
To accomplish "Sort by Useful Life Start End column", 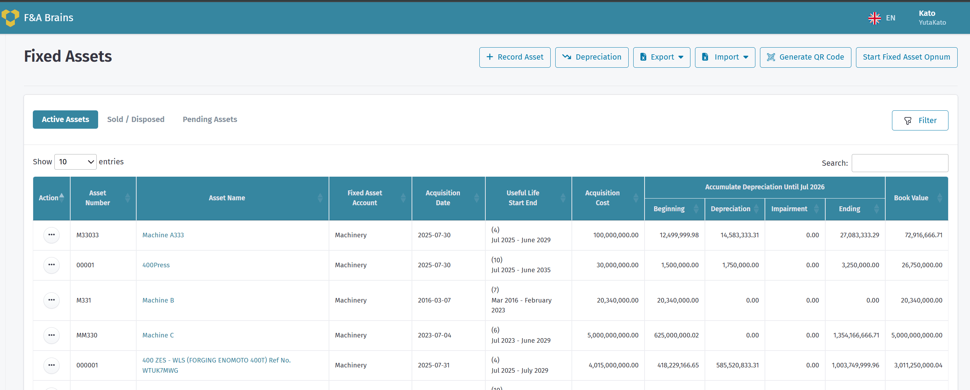I will 563,198.
